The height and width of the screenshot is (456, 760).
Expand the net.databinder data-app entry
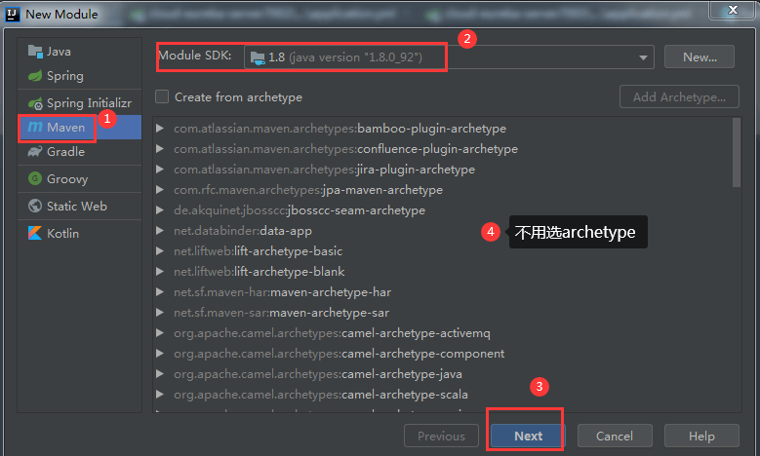pos(159,230)
